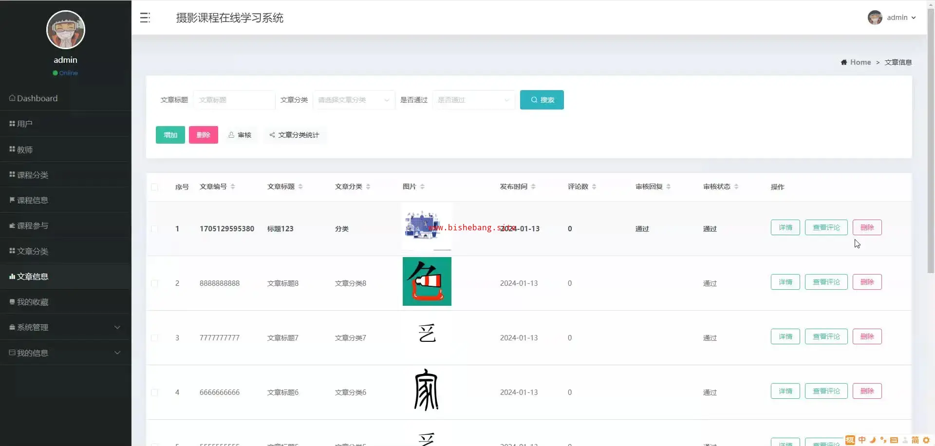This screenshot has width=935, height=446.
Task: Click sort icon for 发布时间 column
Action: pyautogui.click(x=533, y=186)
